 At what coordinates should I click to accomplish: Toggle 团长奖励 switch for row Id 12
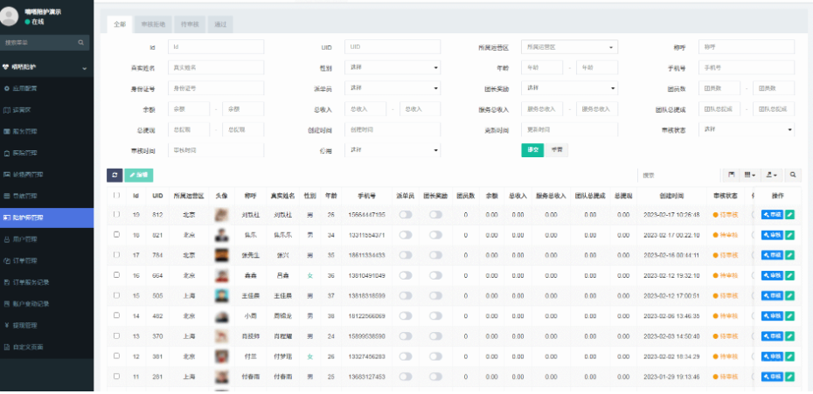[435, 356]
